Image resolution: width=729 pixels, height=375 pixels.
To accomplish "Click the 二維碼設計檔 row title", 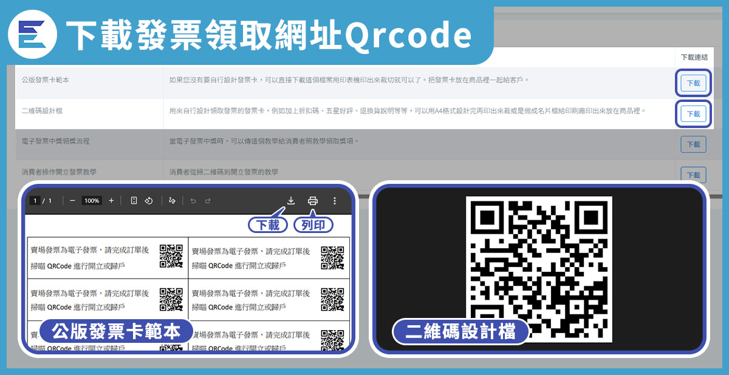I will tap(41, 110).
